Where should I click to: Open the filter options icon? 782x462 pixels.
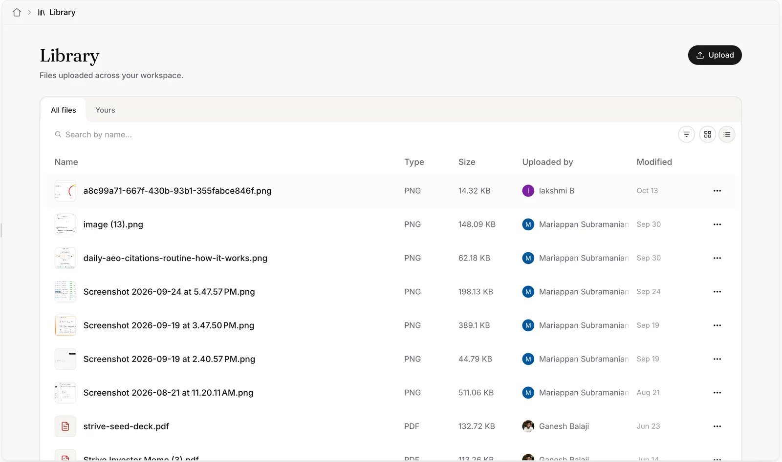[686, 134]
